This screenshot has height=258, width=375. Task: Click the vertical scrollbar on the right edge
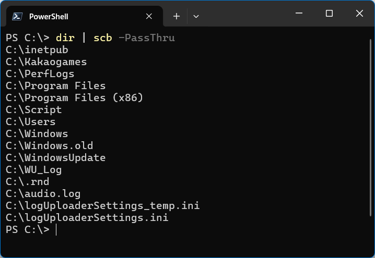pos(370,128)
